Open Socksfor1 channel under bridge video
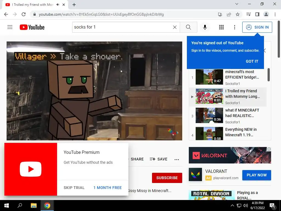The image size is (281, 211). click(232, 84)
